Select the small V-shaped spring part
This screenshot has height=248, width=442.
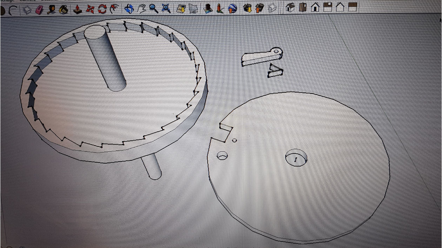pyautogui.click(x=275, y=71)
